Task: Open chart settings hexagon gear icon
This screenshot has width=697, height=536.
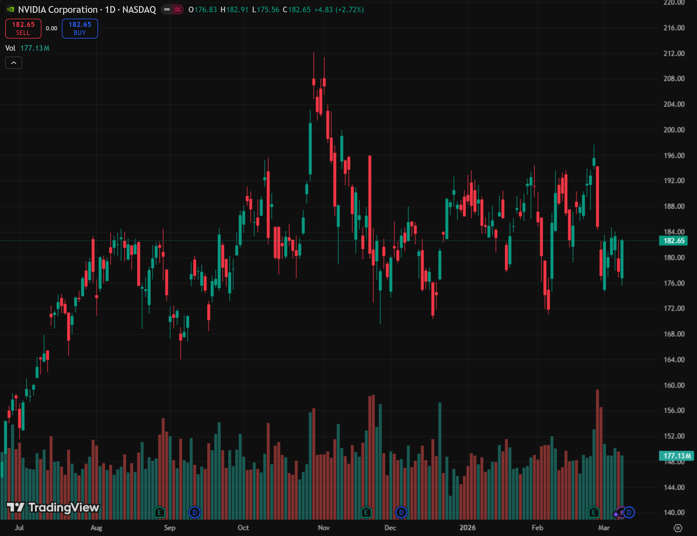Action: coord(677,528)
